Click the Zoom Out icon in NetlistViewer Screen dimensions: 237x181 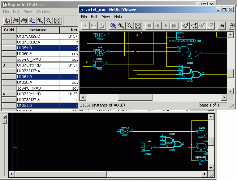[x=130, y=26]
